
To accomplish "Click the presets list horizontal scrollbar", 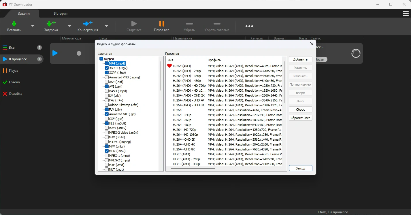I will tap(193, 168).
